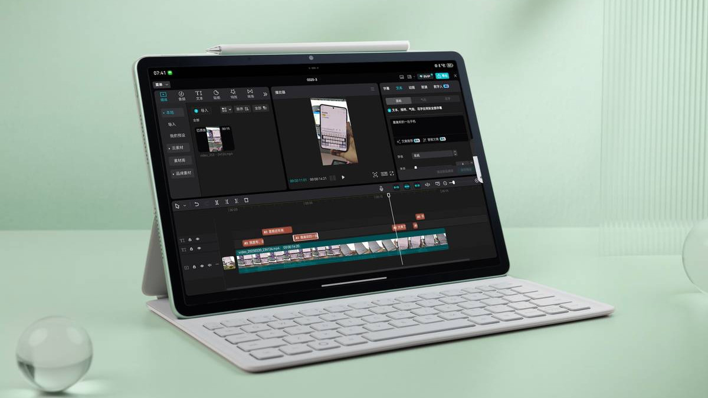Toggle the third teal preview-axis button above timeline

417,186
